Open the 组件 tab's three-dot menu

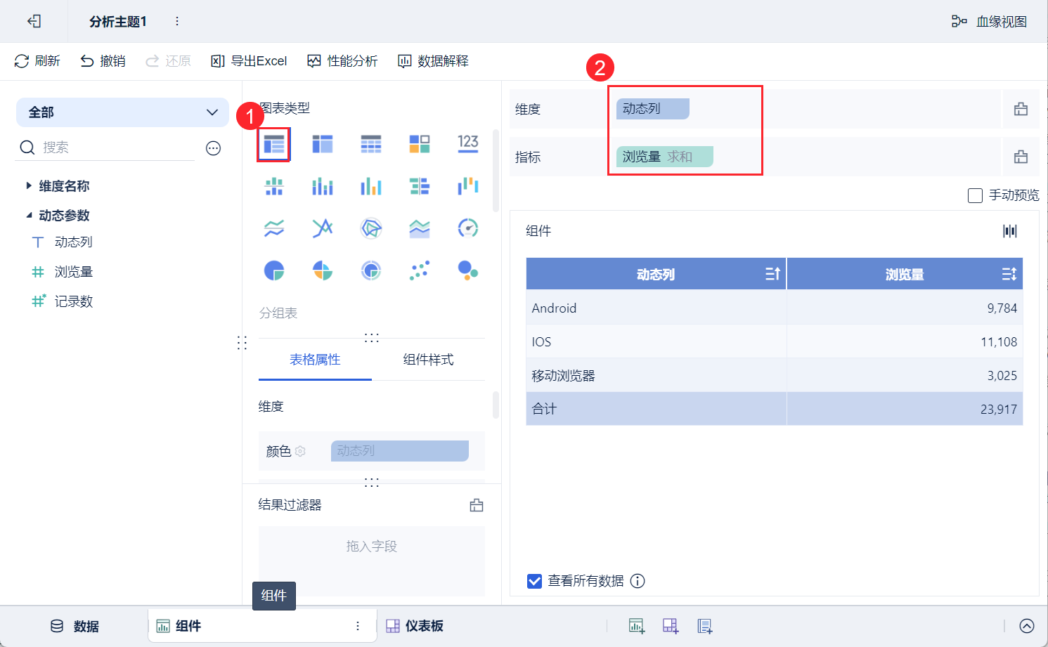coord(358,626)
